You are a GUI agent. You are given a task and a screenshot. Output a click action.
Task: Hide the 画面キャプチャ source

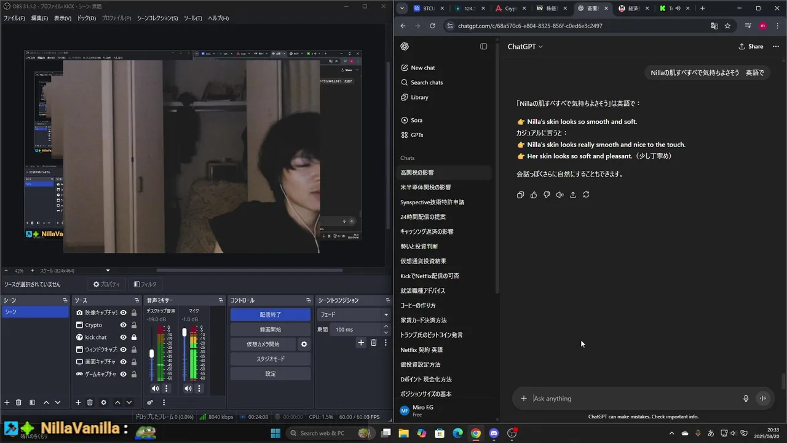(123, 362)
